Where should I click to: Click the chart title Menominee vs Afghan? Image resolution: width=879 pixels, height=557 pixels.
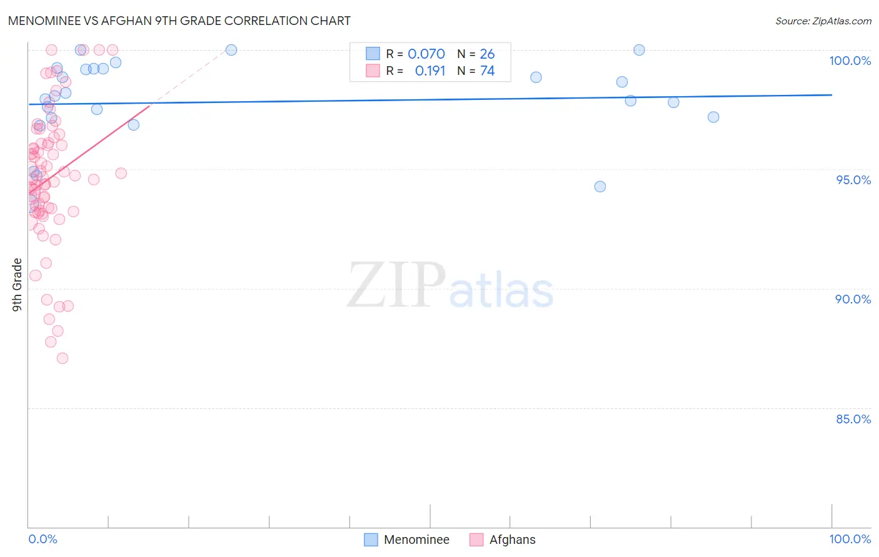pyautogui.click(x=179, y=21)
